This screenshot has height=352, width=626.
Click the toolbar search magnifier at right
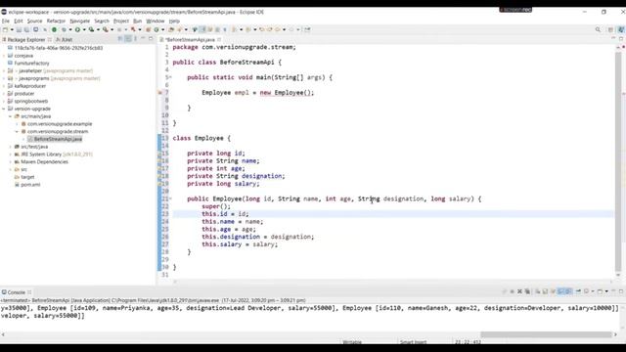(598, 29)
